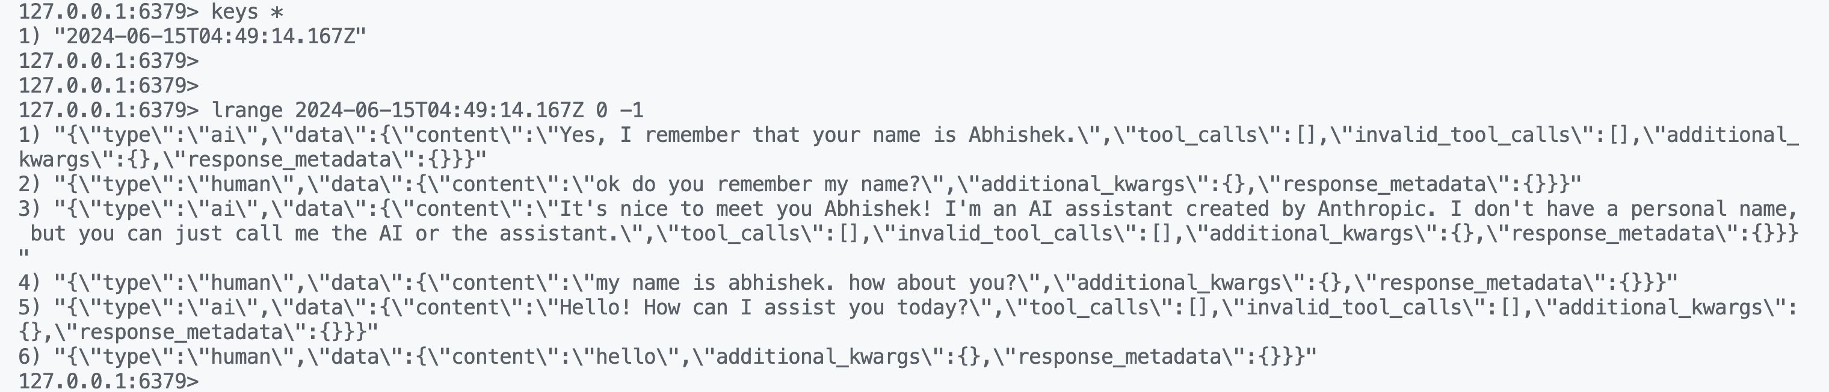This screenshot has height=392, width=1829.
Task: Click "It's nice to meet you Abhishek!" text
Action: coord(744,209)
